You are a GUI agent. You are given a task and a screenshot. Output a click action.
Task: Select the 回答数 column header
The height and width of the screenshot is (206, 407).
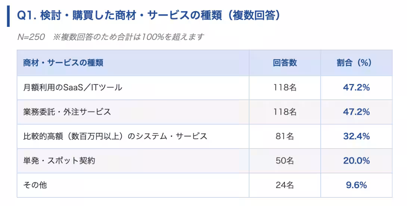(x=285, y=63)
